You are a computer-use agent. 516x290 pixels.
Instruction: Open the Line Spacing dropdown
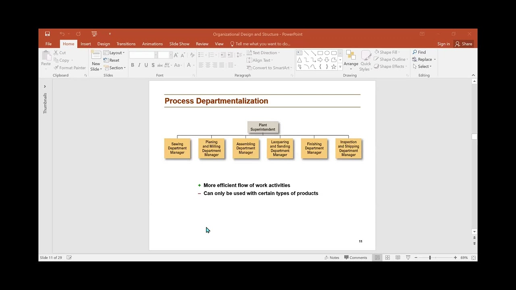(240, 55)
